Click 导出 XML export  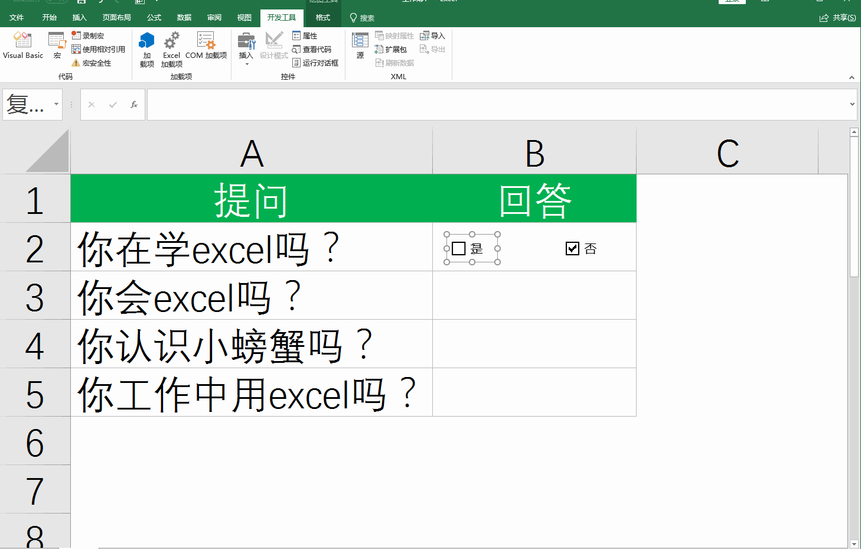click(432, 49)
